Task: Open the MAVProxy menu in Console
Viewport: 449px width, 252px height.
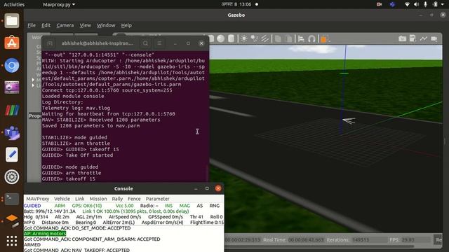Action: [x=37, y=199]
